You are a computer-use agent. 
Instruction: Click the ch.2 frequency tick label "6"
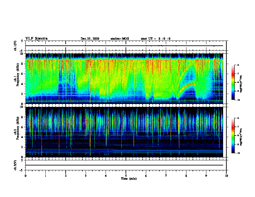point(23,127)
